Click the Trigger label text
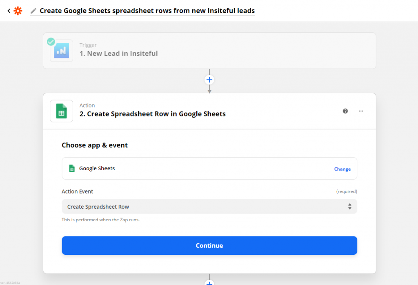Screen dimensions: 418x285 88,45
